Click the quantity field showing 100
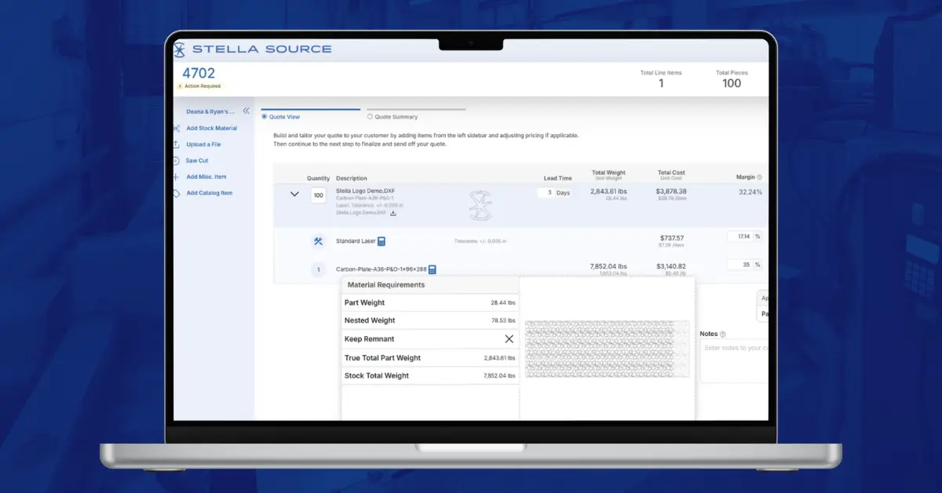The width and height of the screenshot is (942, 493). click(x=318, y=195)
